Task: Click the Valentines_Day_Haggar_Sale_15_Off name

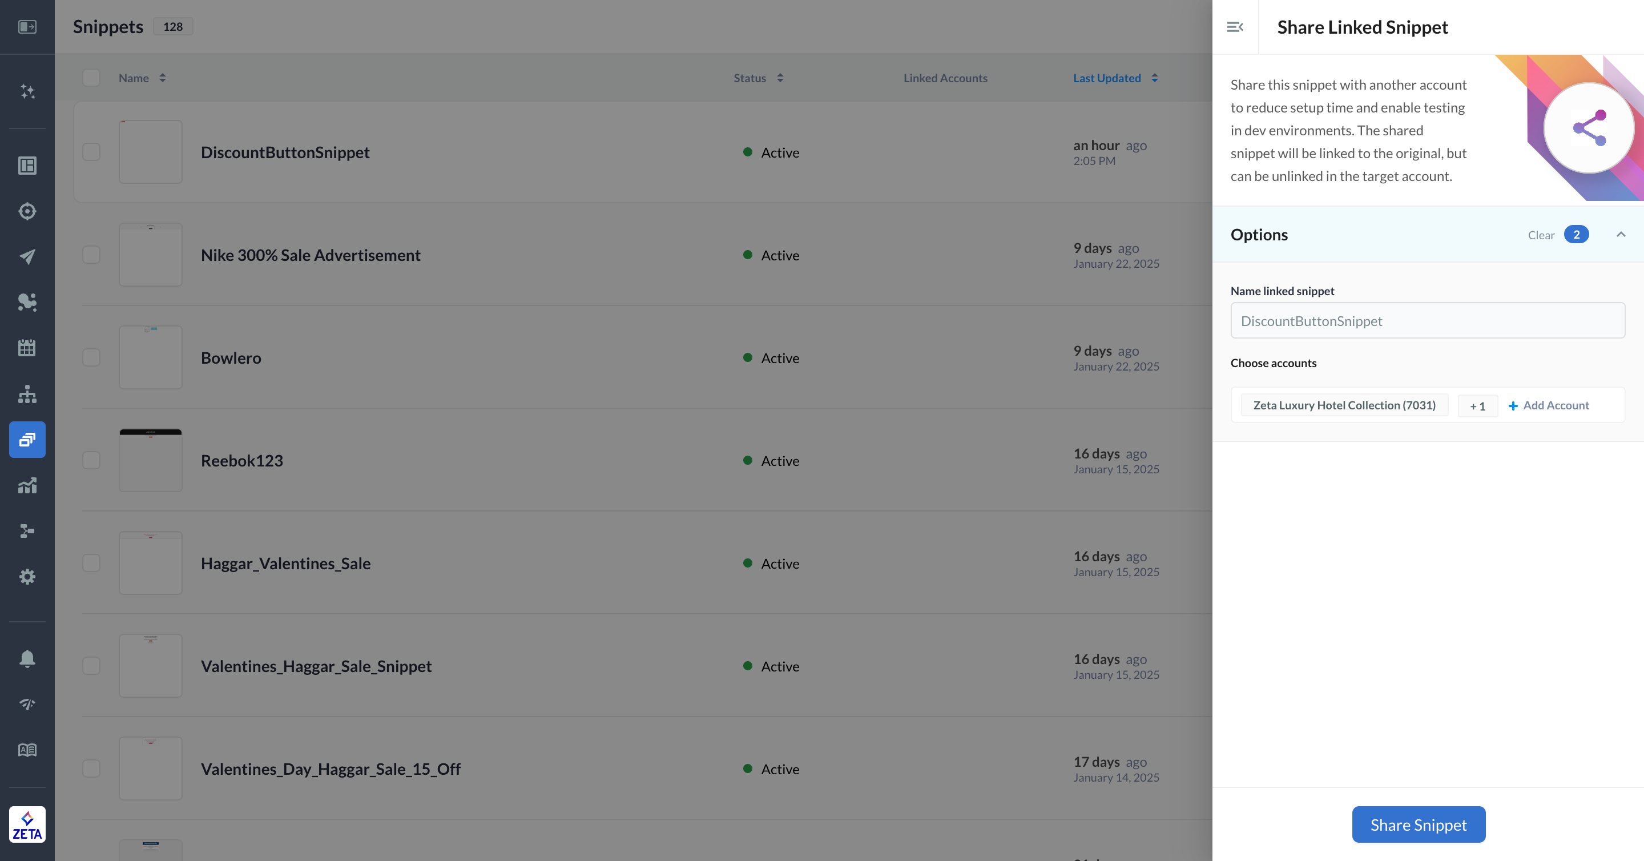Action: (331, 769)
